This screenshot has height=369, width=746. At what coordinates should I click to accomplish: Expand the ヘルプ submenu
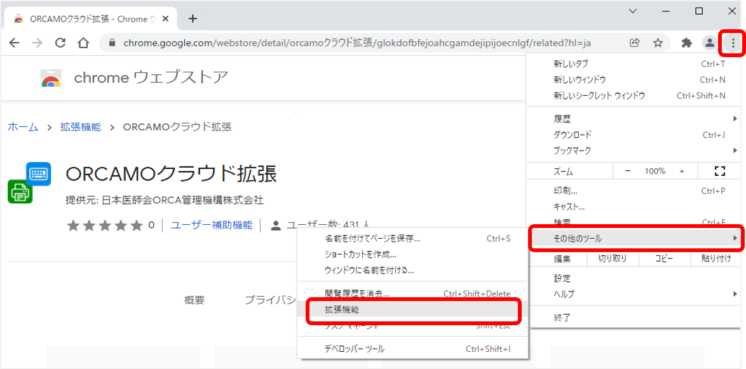[634, 294]
